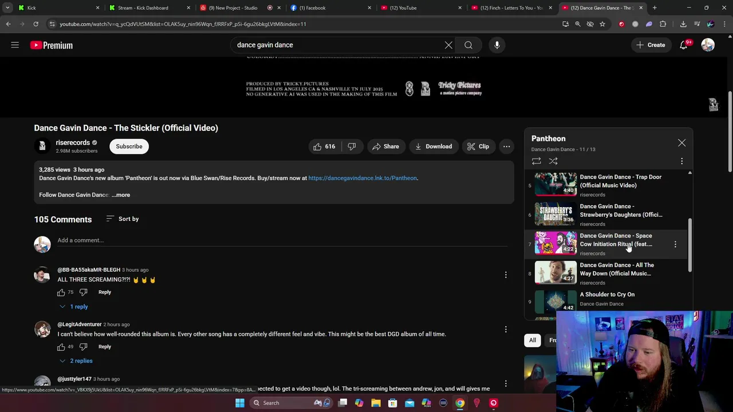The height and width of the screenshot is (412, 733).
Task: Open File Explorer from taskbar
Action: click(x=376, y=403)
